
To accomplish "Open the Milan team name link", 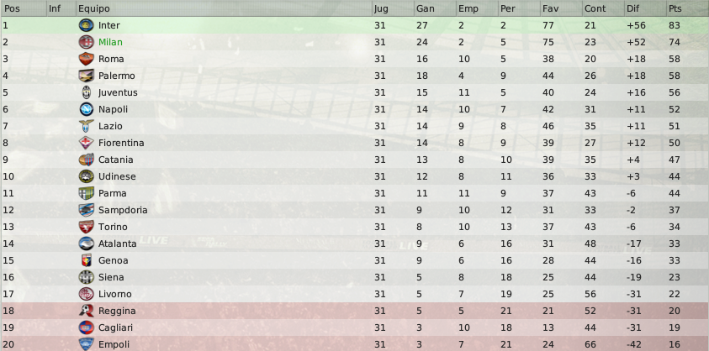I will [110, 42].
